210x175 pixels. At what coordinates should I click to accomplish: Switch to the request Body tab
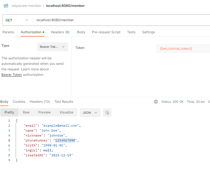pyautogui.click(x=81, y=32)
